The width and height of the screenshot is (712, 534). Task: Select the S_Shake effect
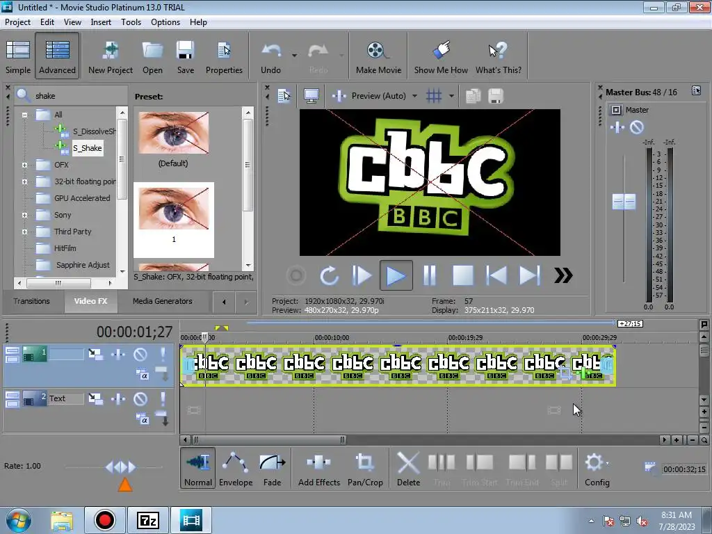(87, 148)
